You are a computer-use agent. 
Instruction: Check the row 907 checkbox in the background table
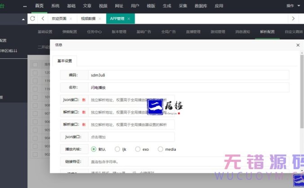pos(35,113)
